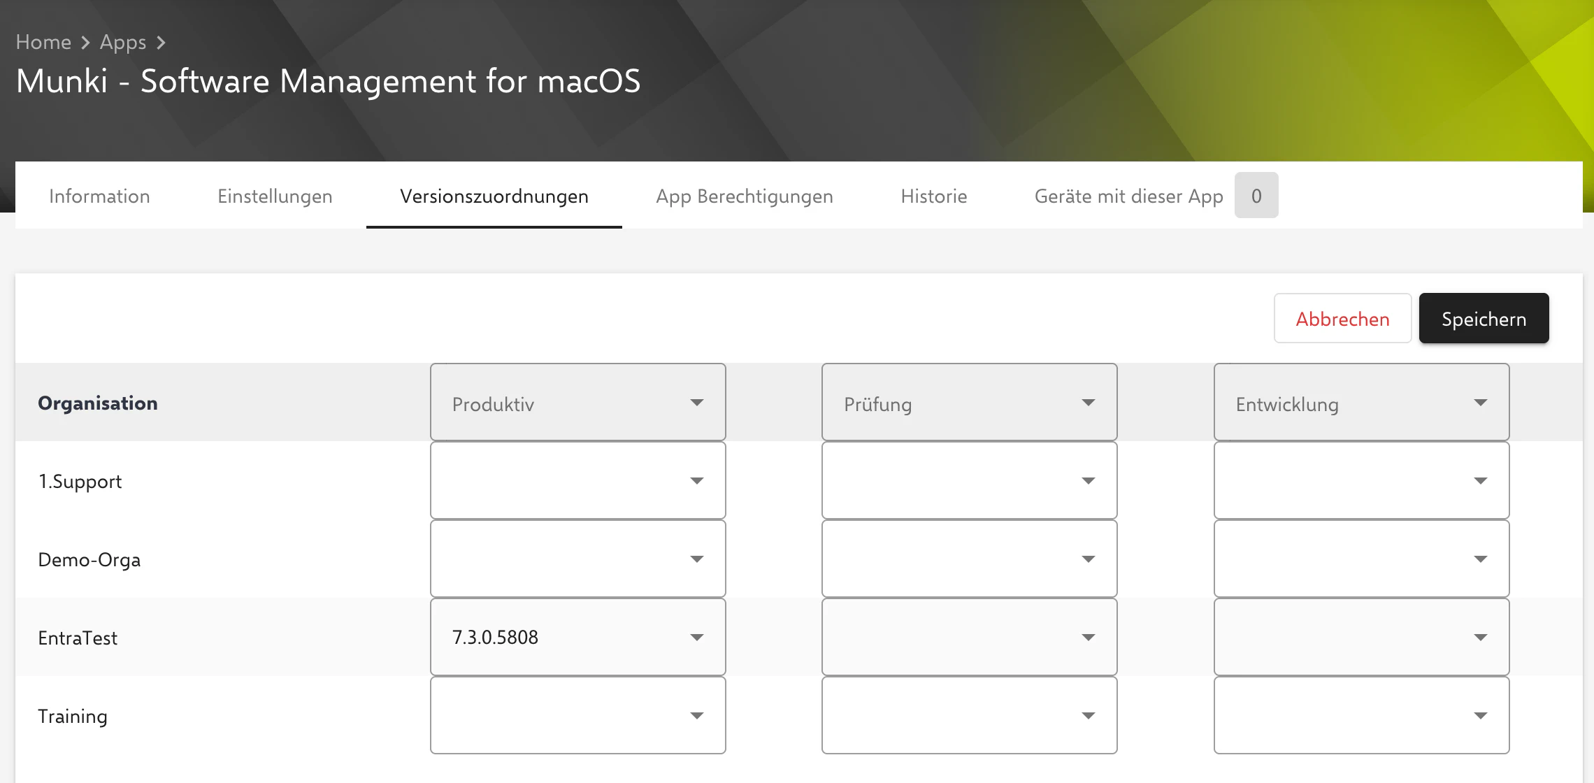Expand 1.Support Prüfung version dropdown
This screenshot has width=1594, height=783.
970,480
